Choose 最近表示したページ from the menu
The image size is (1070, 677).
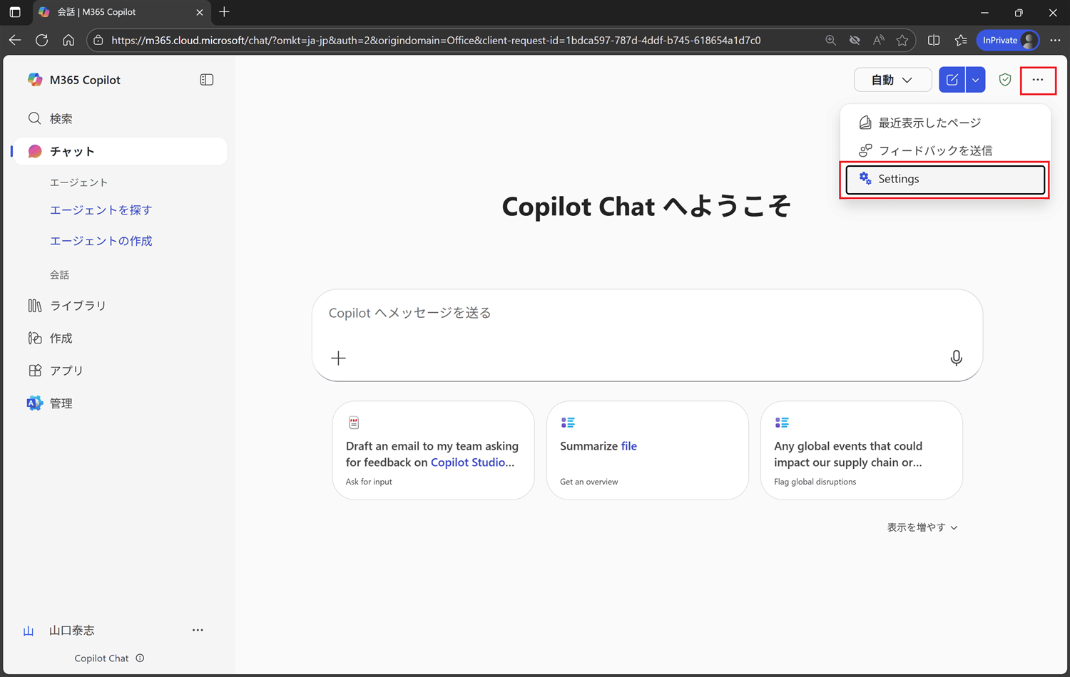(945, 123)
